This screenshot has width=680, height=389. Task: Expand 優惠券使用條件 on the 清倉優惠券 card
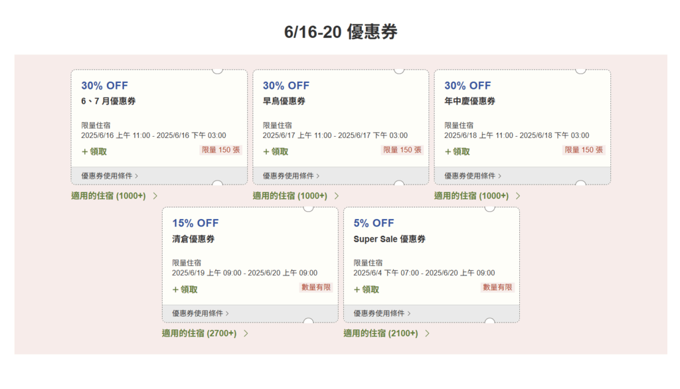coord(201,313)
